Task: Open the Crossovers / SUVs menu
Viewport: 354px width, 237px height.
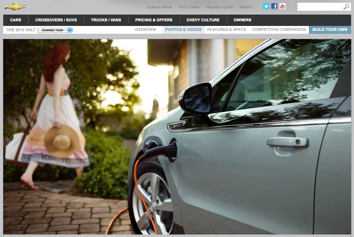Action: coord(56,20)
